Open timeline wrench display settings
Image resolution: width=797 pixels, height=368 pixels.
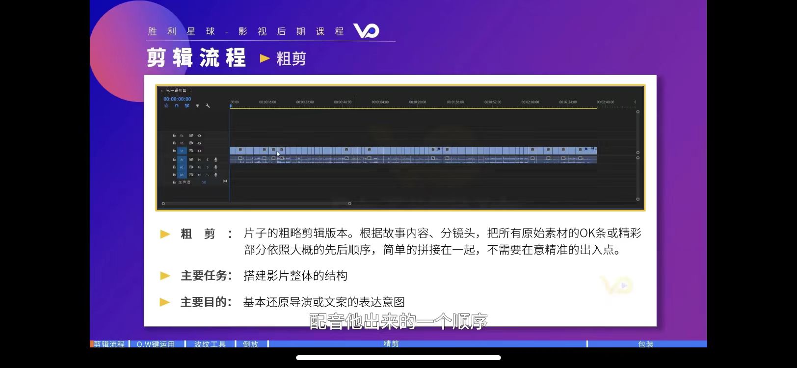[208, 106]
